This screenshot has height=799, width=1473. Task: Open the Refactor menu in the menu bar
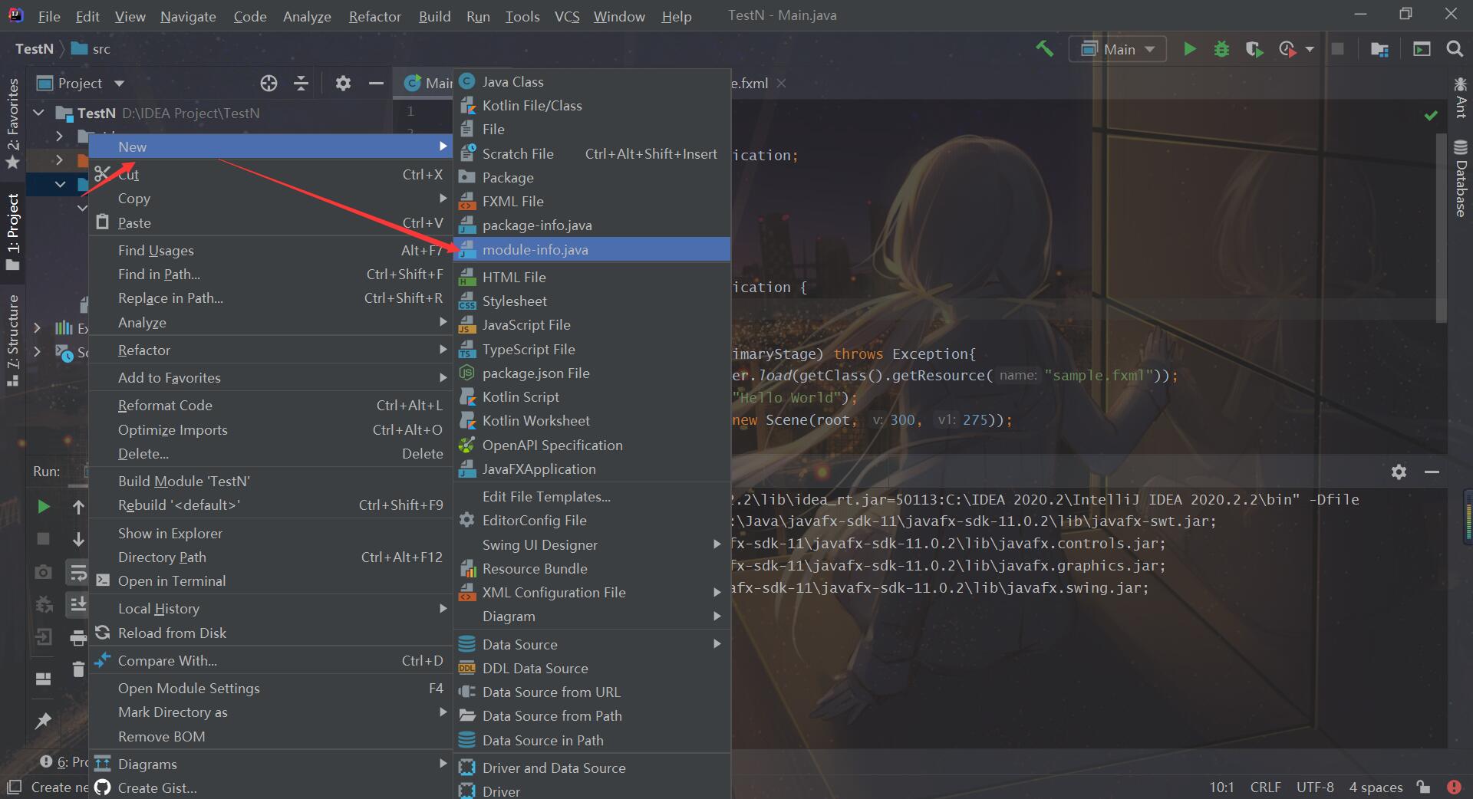click(x=374, y=16)
